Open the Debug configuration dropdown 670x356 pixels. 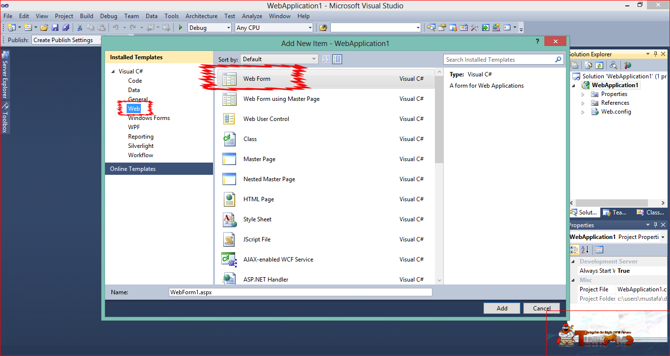210,28
